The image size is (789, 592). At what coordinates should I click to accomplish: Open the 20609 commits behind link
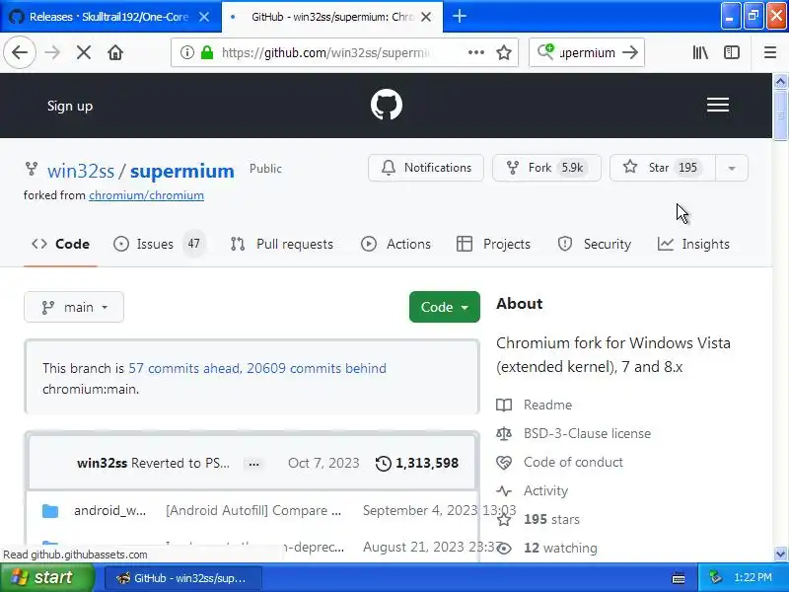coord(317,368)
